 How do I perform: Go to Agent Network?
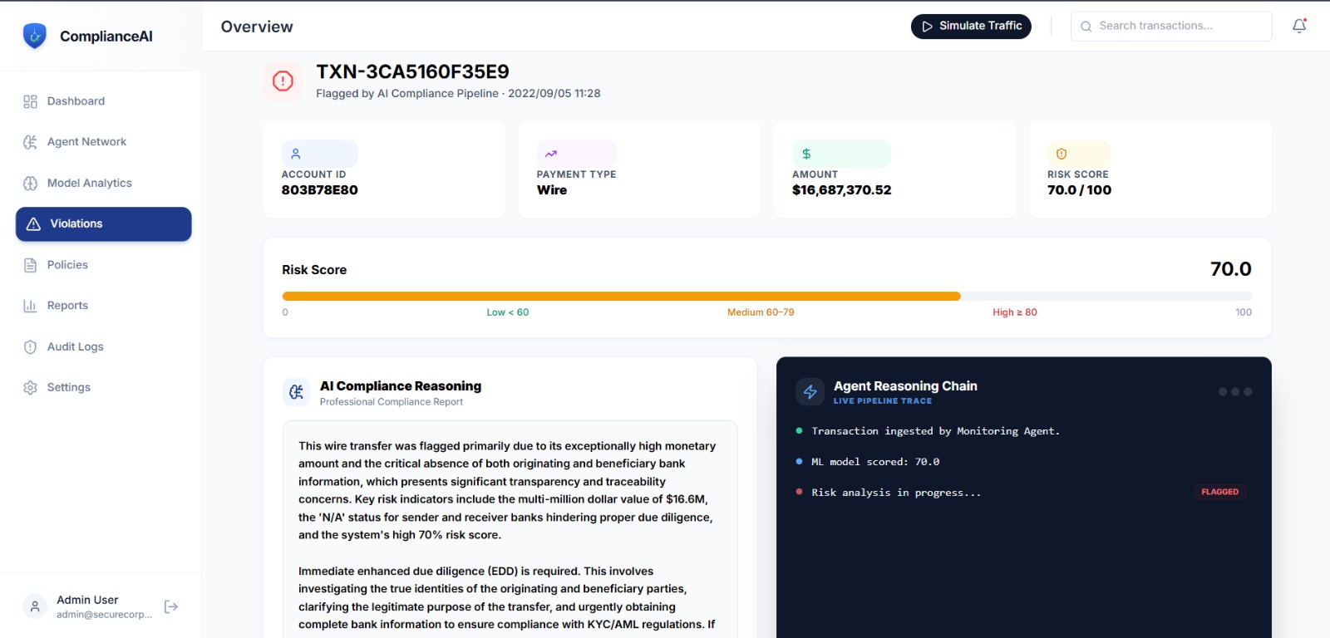pos(103,142)
